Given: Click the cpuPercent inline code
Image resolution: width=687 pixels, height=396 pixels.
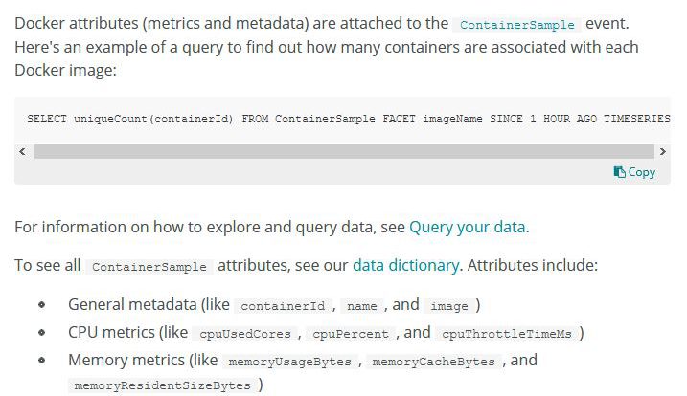Looking at the screenshot, I should (351, 334).
